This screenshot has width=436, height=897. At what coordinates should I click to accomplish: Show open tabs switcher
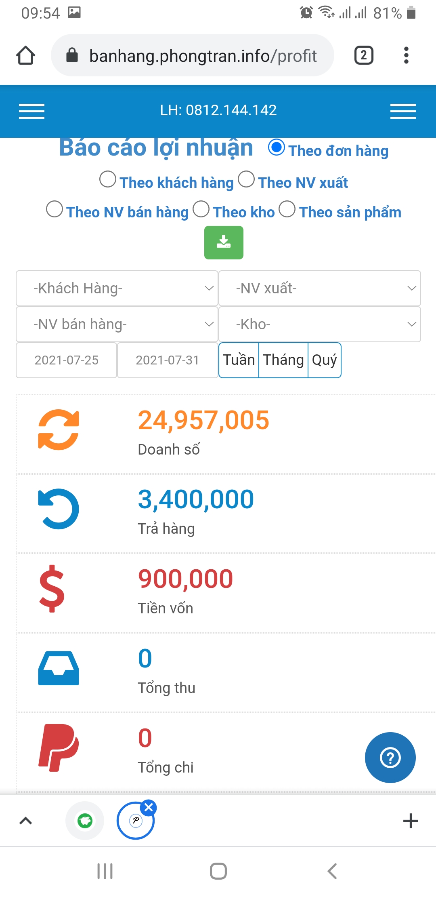[363, 55]
